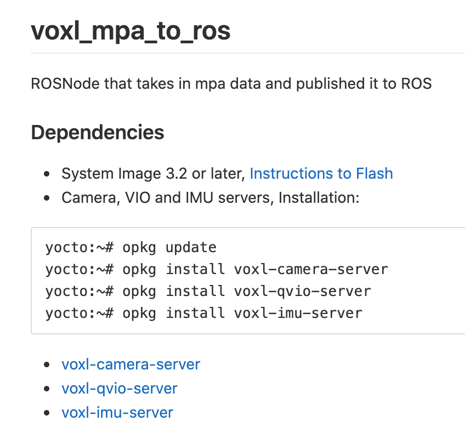Click the install voxl-camera-server command line
Screen dimensions: 465x444
[x=217, y=270]
